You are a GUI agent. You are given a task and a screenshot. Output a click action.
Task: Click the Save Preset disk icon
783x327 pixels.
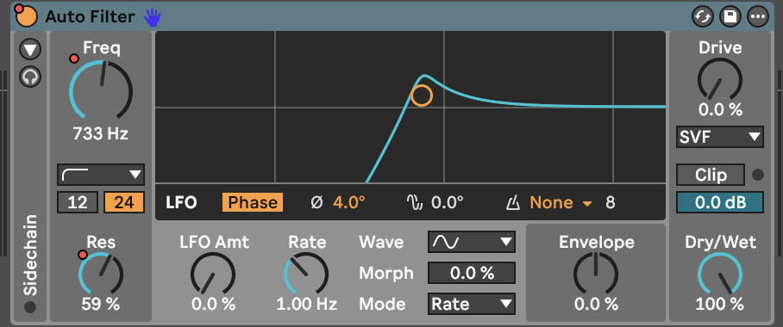pos(730,17)
